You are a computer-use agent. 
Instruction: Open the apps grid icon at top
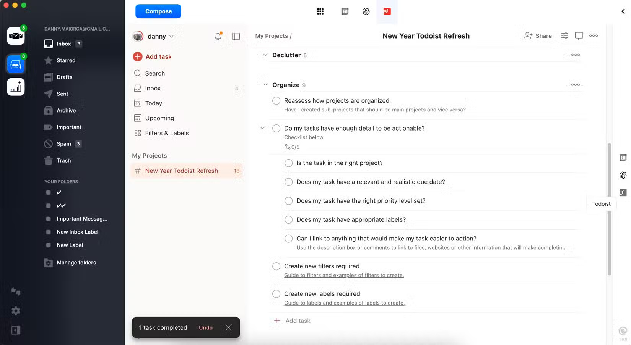pos(320,11)
